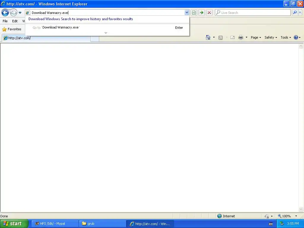Viewport: 304px width, 228px height.
Task: Switch to HFS /Idk/ - Mypal taskbar window
Action: [x=55, y=224]
